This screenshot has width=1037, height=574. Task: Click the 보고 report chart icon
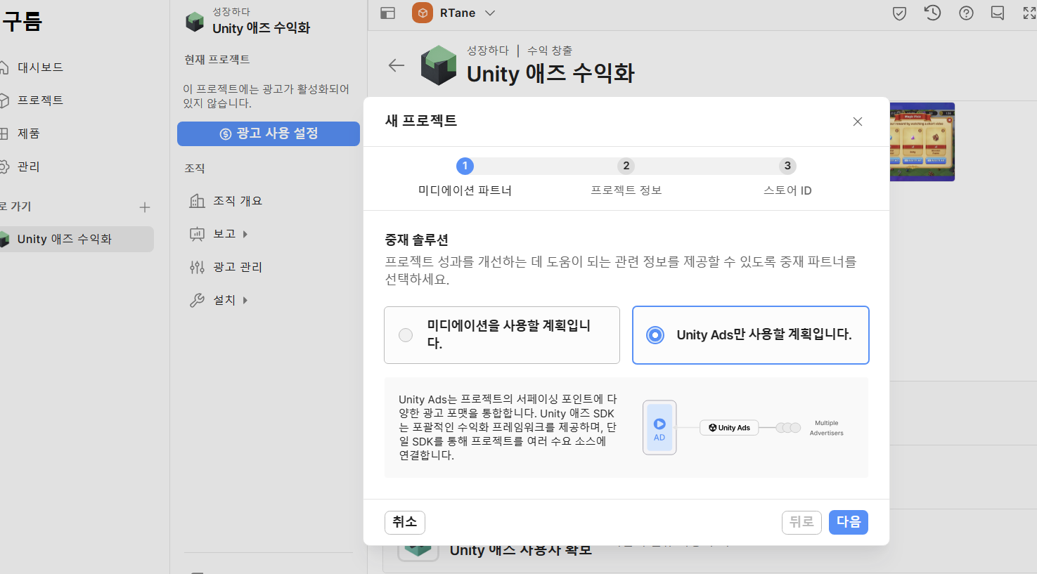(198, 234)
